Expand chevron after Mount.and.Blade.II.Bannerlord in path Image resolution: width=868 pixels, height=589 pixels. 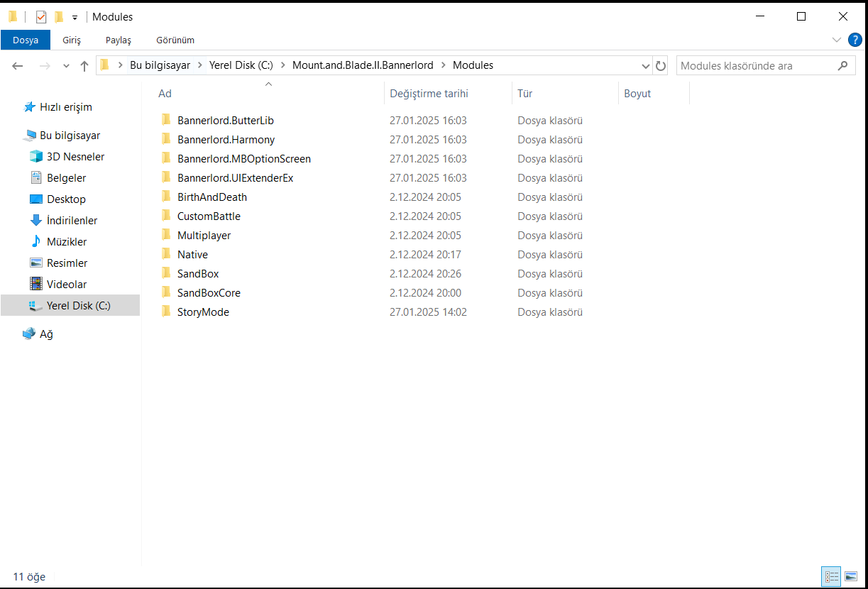443,65
